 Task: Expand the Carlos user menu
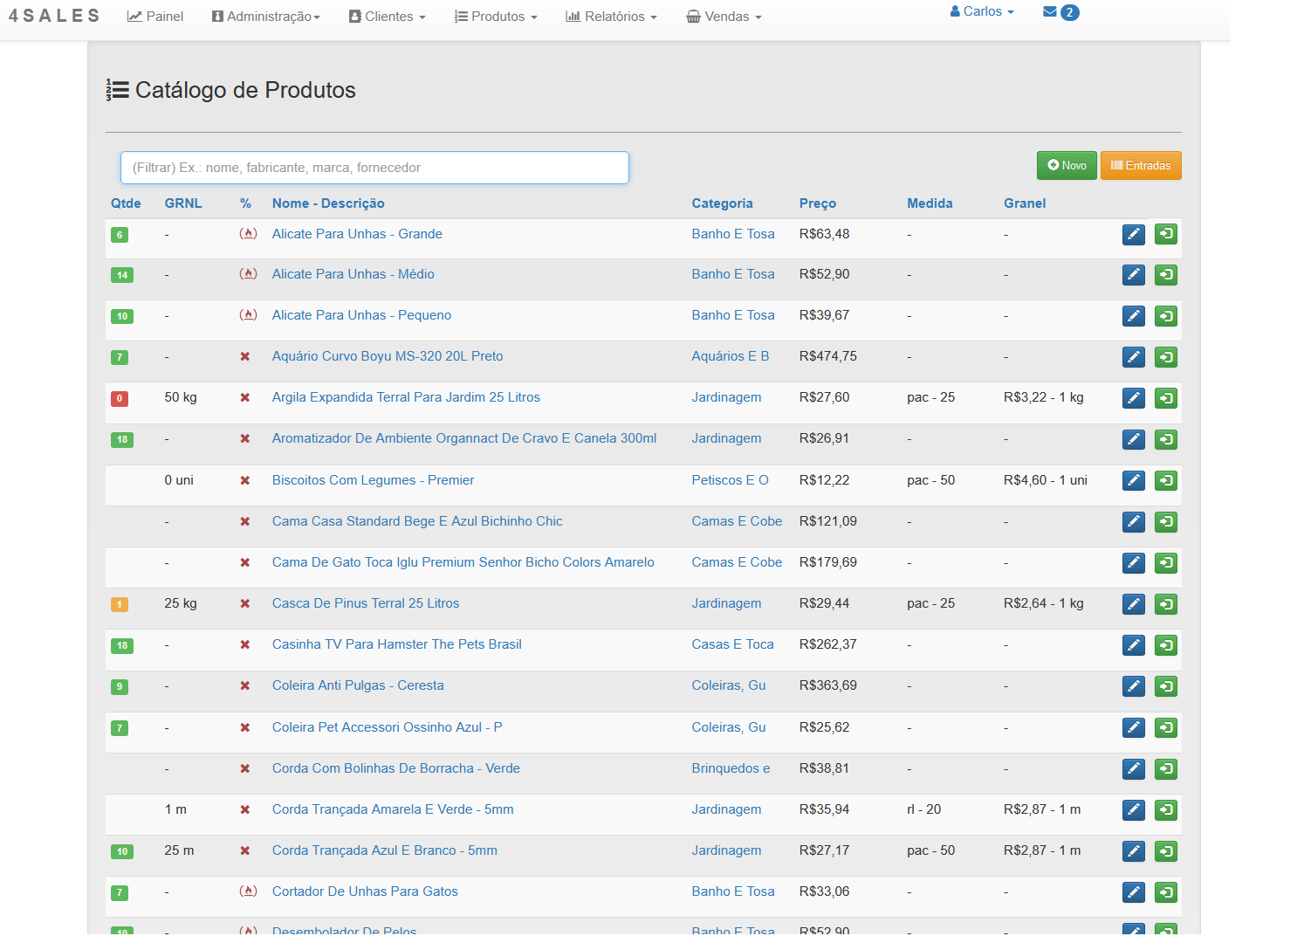pyautogui.click(x=982, y=12)
